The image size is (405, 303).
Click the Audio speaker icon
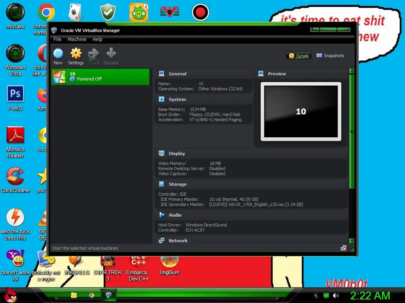click(x=162, y=215)
